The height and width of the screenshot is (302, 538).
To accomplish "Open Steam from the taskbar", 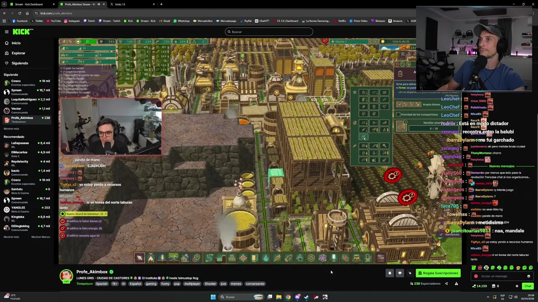I will [x=306, y=297].
